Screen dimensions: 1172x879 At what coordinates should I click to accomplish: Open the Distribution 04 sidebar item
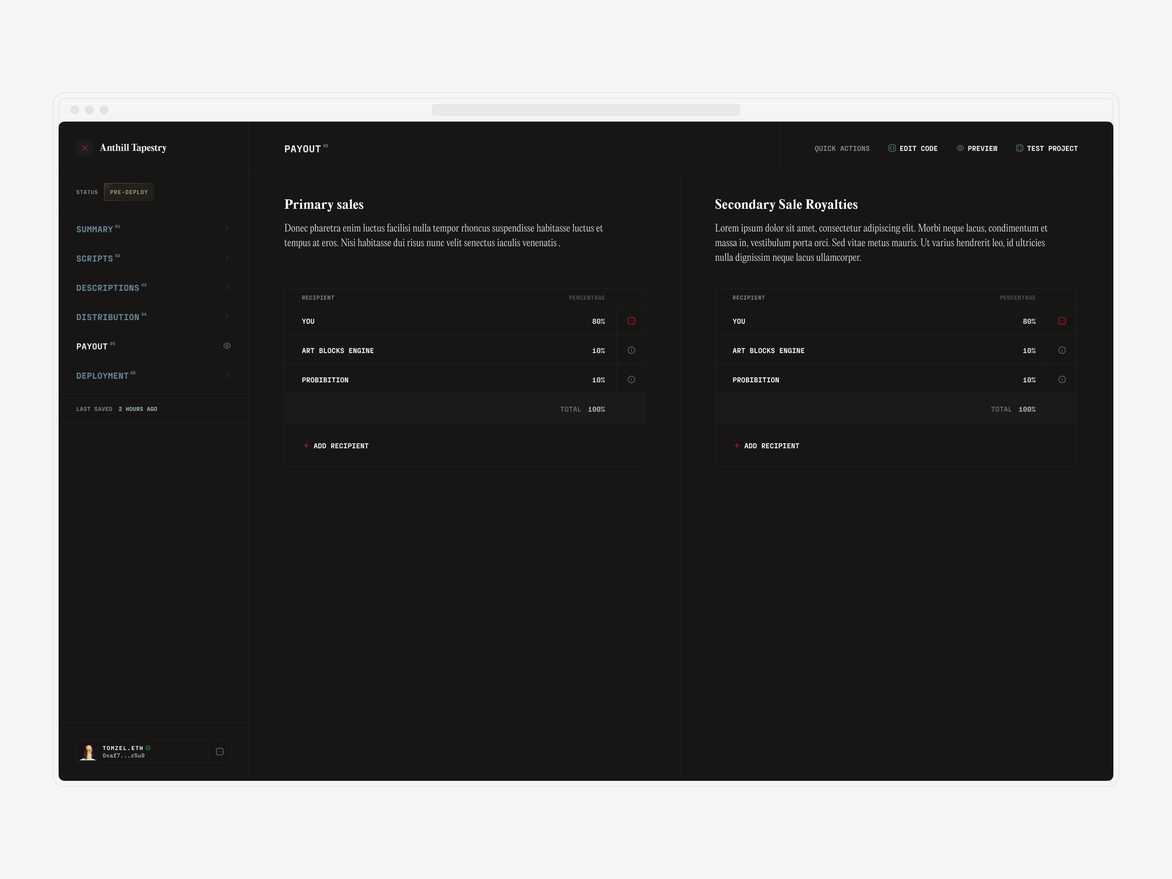(153, 317)
